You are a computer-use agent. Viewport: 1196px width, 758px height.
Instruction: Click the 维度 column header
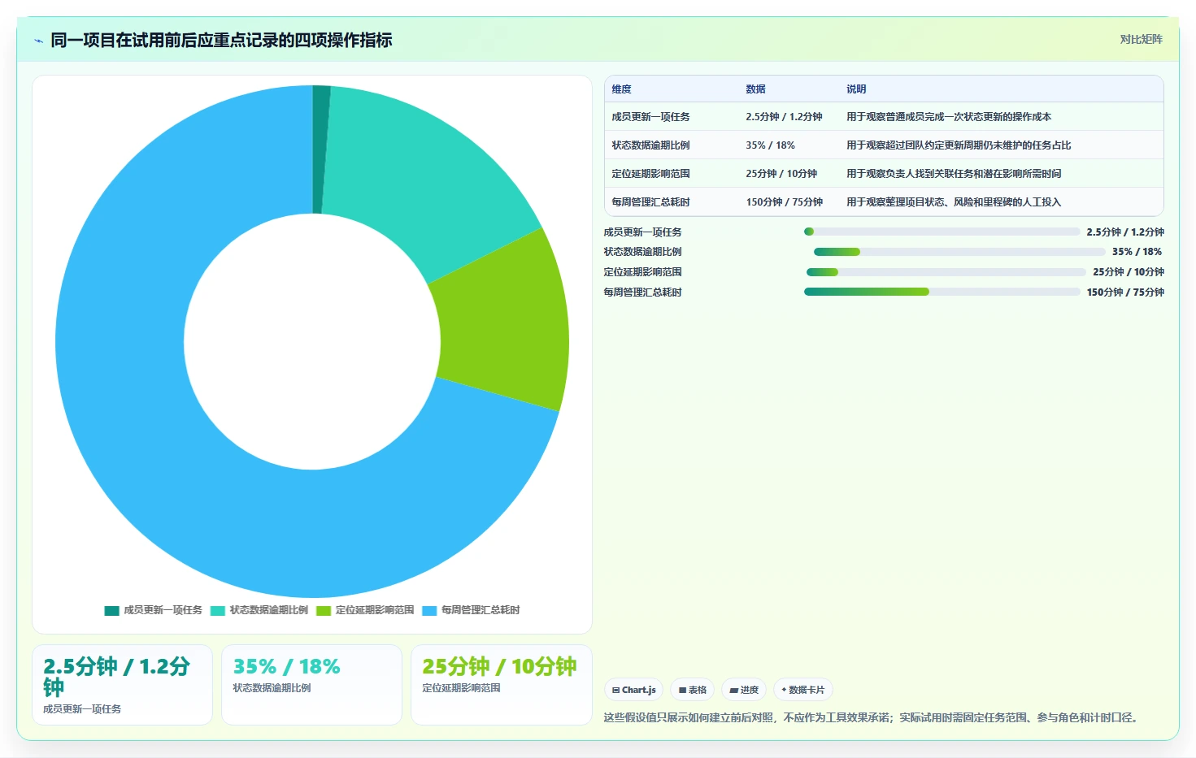(x=621, y=89)
